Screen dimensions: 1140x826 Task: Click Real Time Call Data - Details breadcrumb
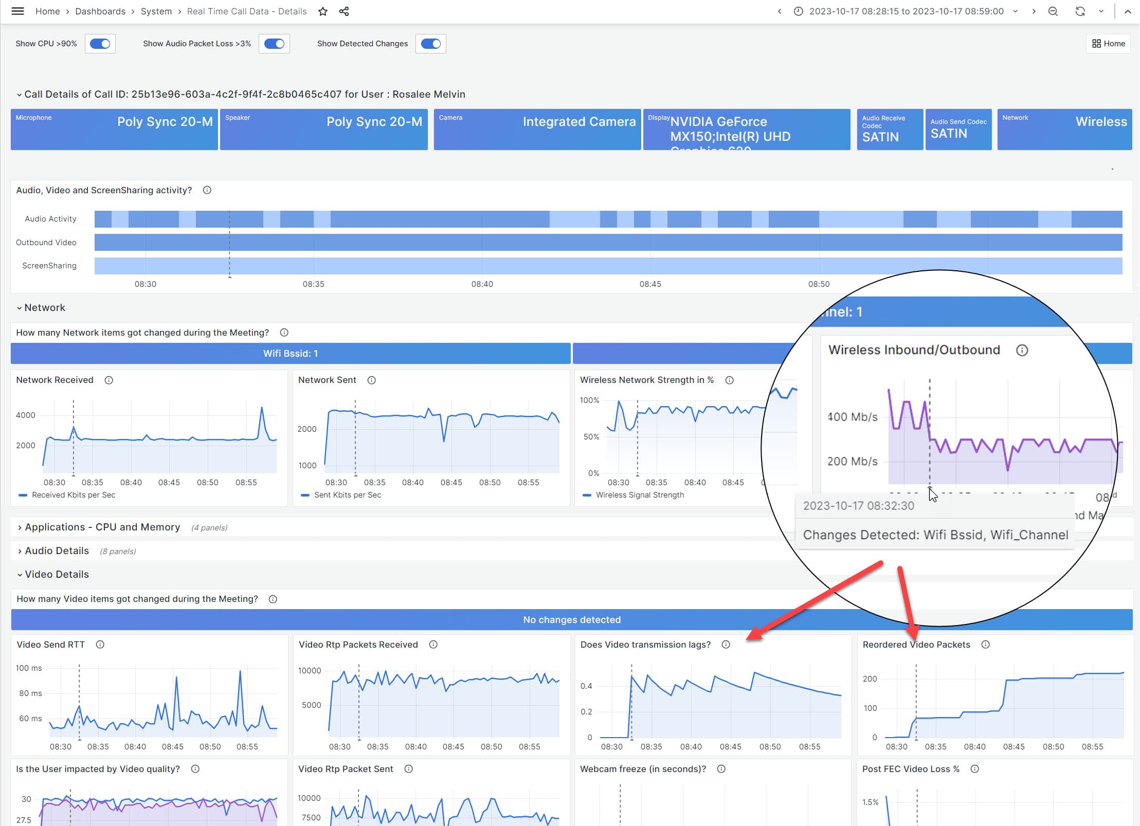pos(247,11)
